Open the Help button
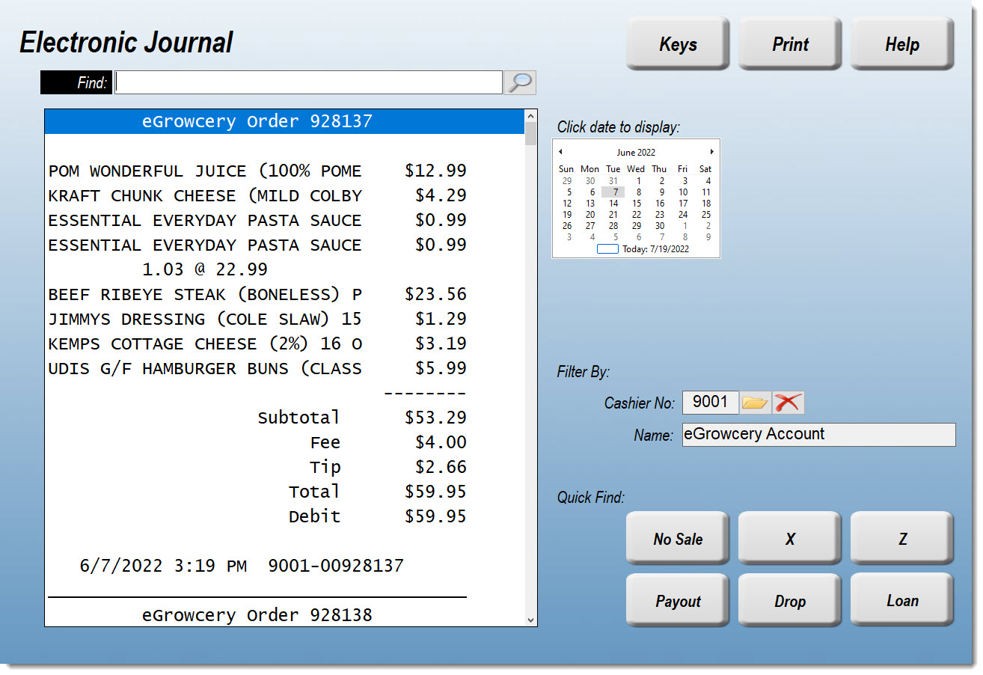 (902, 44)
